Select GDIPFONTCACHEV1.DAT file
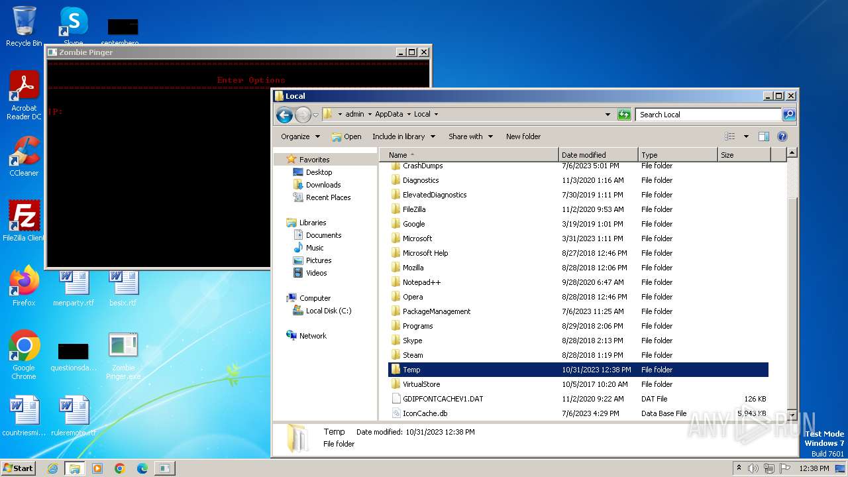The height and width of the screenshot is (477, 848). [x=578, y=399]
